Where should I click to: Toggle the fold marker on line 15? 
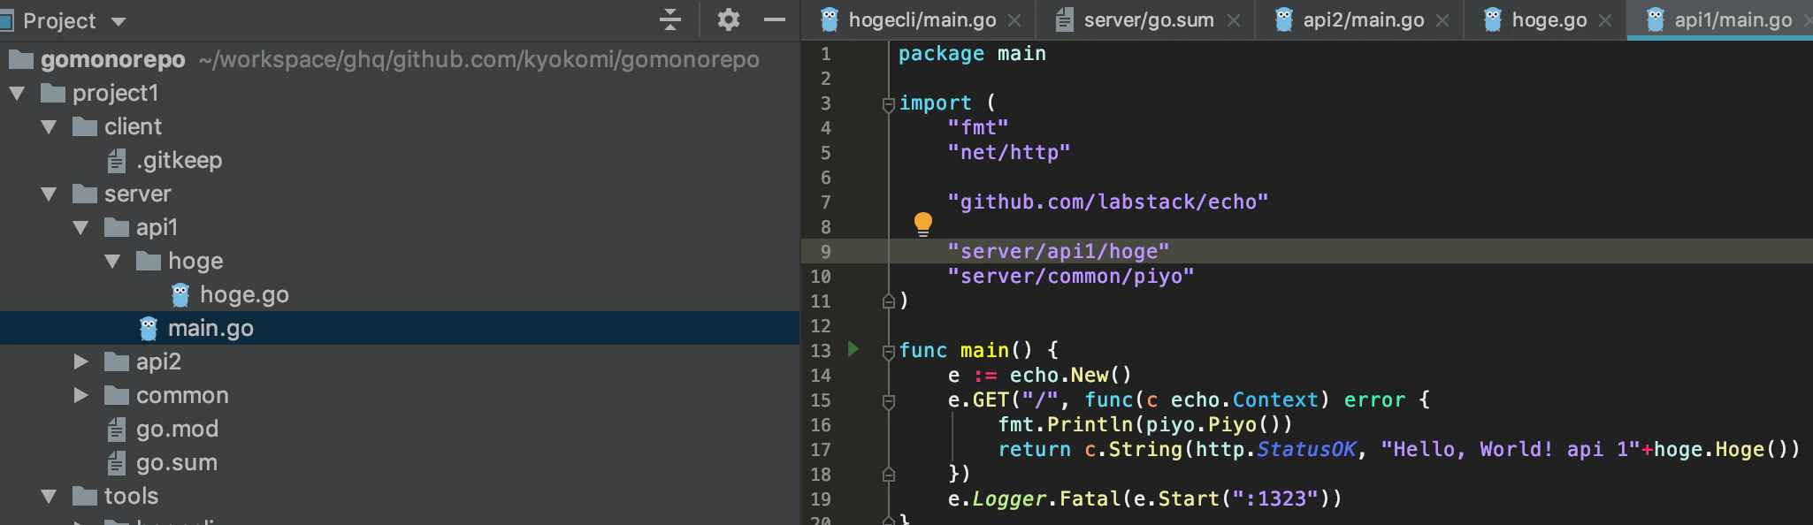tap(888, 401)
